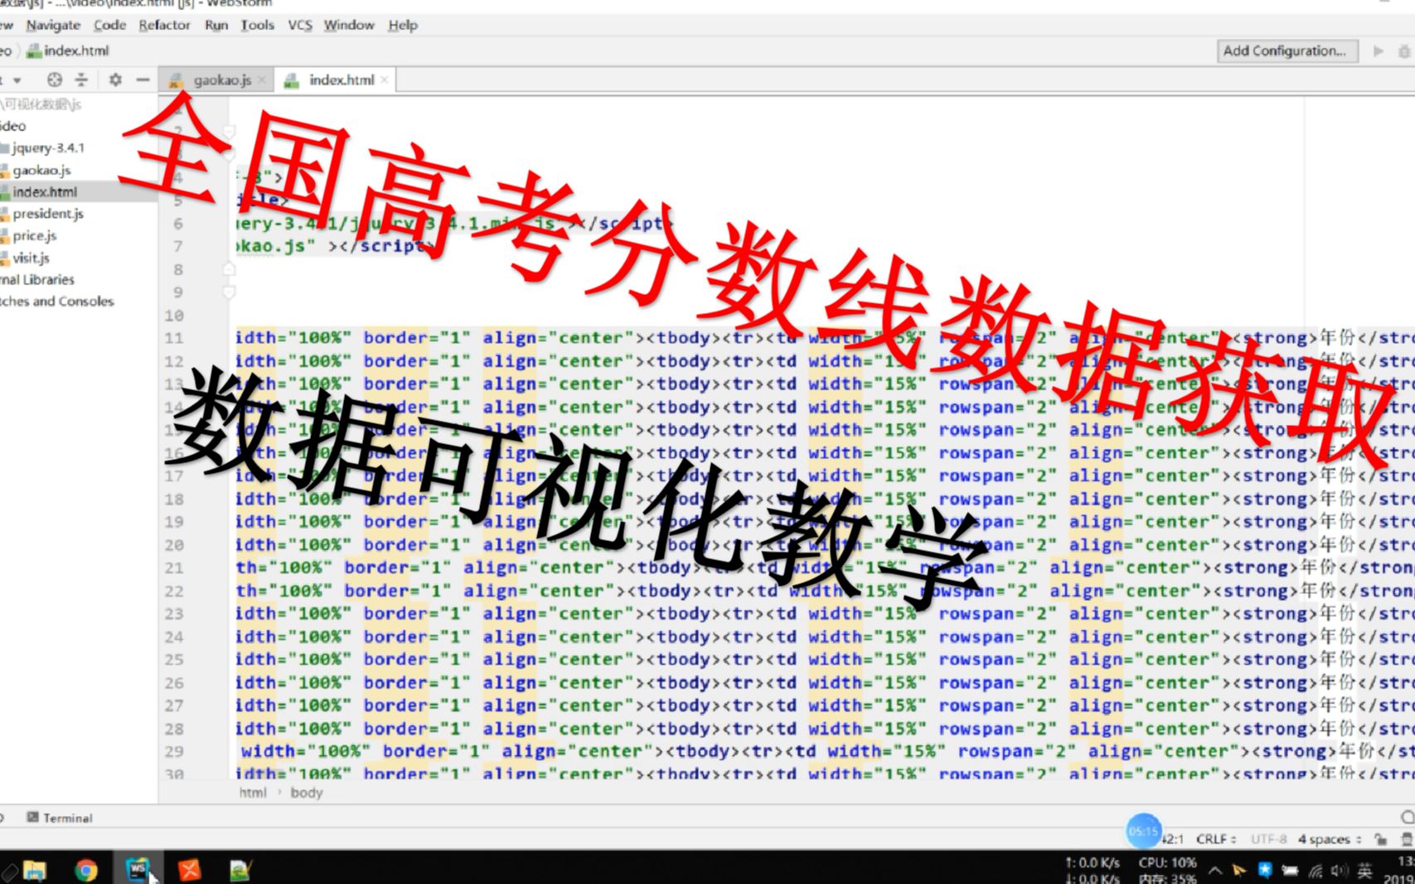Open the CRLF line separator selector
1415x884 pixels.
1215,839
